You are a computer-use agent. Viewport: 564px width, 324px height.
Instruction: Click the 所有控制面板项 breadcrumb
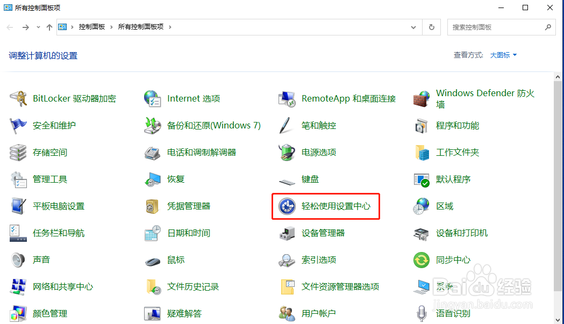(x=141, y=27)
